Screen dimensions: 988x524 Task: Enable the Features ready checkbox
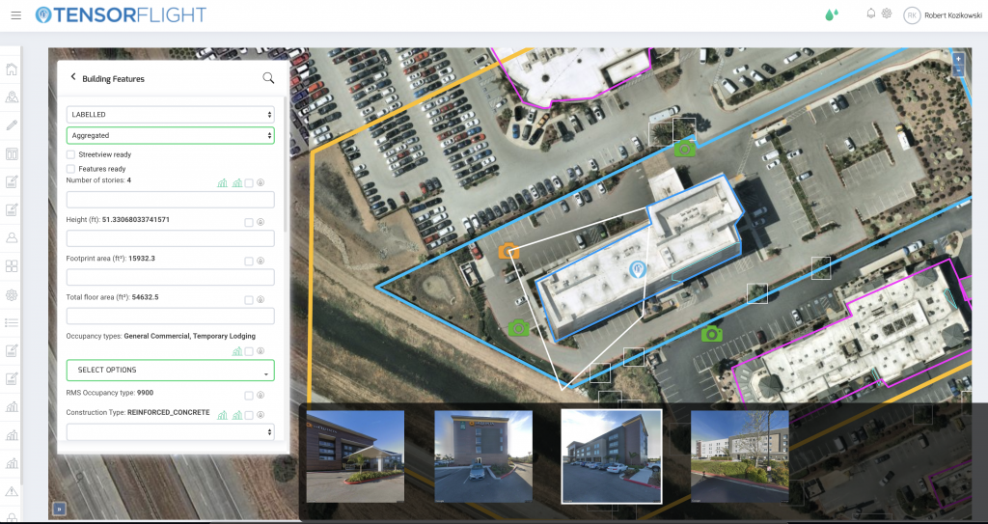(70, 169)
